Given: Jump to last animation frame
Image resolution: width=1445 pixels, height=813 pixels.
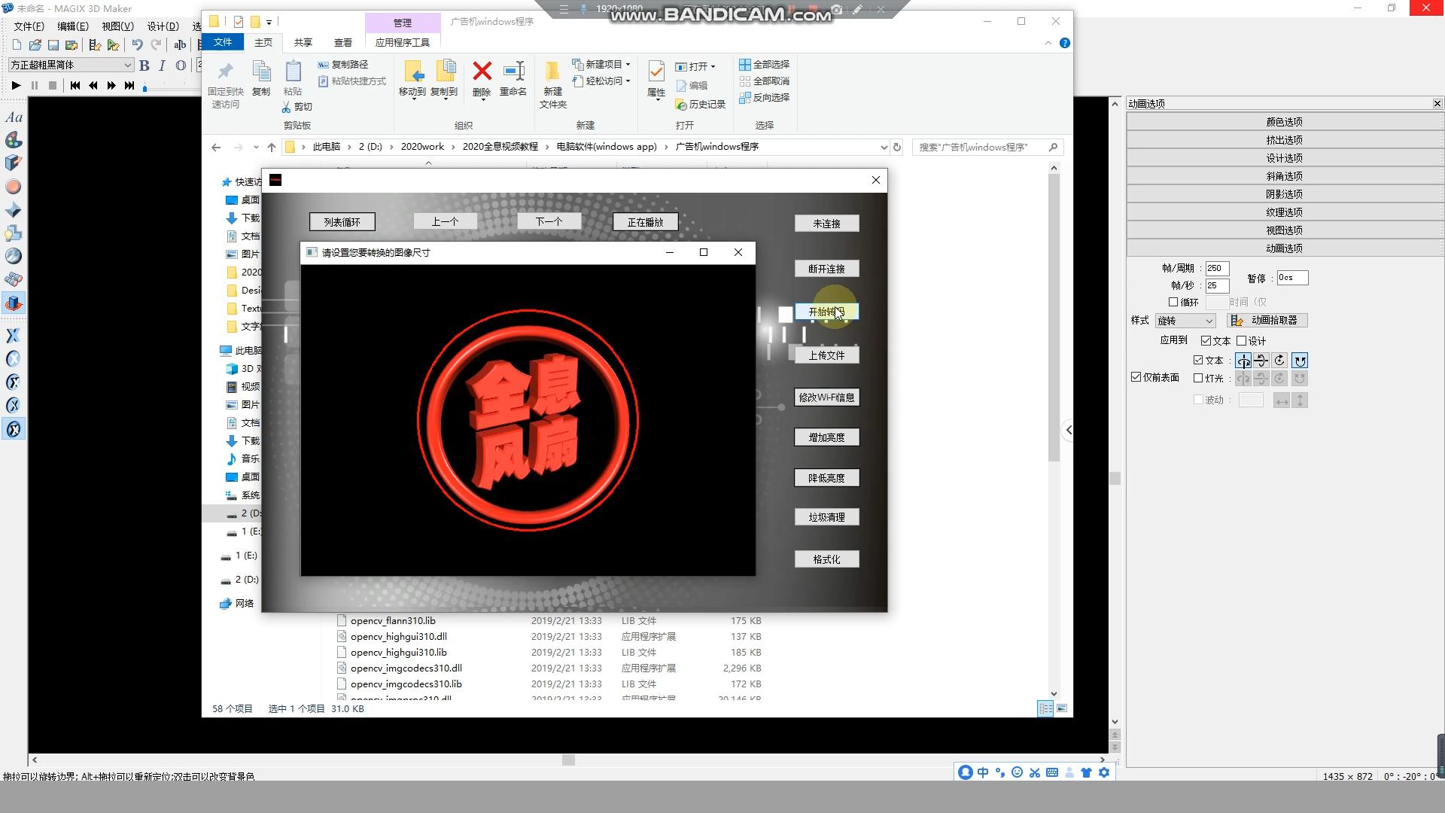Looking at the screenshot, I should point(129,86).
